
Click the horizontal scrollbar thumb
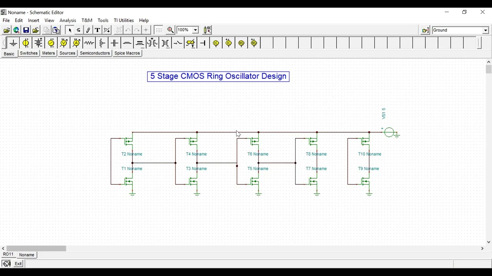tap(36, 248)
